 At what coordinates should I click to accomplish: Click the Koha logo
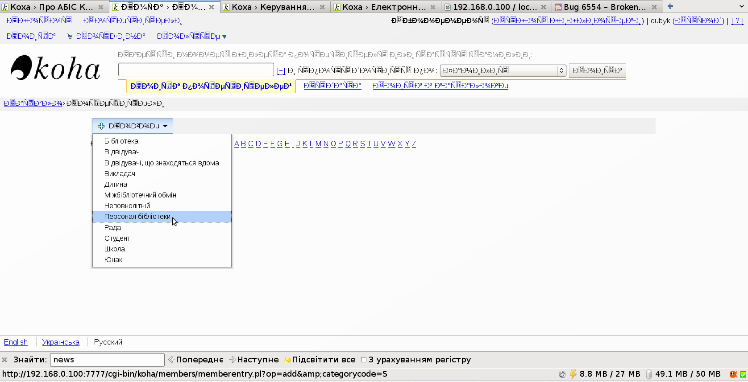(x=55, y=68)
